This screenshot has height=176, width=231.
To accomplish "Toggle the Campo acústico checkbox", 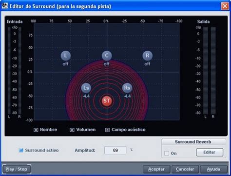I will pos(107,130).
